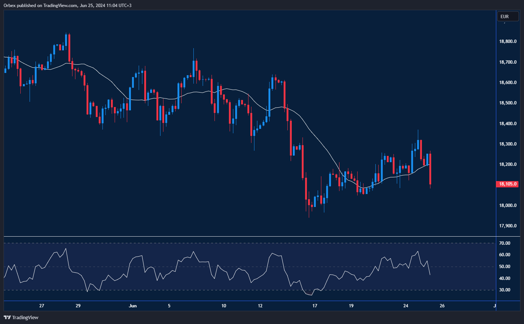This screenshot has height=324, width=524.
Task: Click the 18,800.0 price scale label
Action: (x=508, y=41)
